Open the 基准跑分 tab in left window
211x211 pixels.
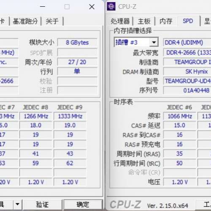(25, 21)
